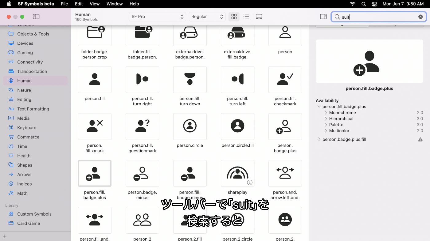Open the Objects & Tools category
This screenshot has height=241, width=430.
35,34
